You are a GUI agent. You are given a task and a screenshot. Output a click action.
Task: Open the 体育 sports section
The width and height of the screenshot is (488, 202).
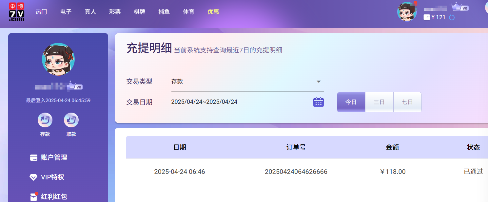(188, 12)
